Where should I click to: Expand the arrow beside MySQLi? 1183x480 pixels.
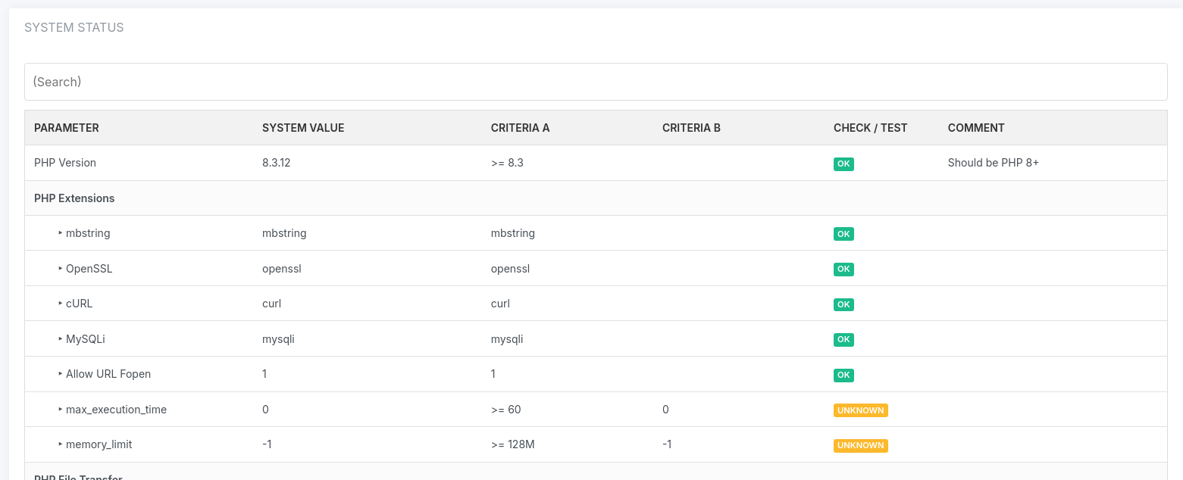click(61, 339)
